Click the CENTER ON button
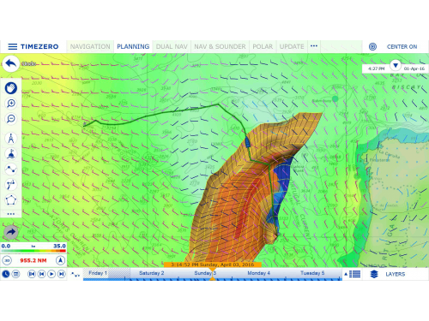 click(402, 46)
